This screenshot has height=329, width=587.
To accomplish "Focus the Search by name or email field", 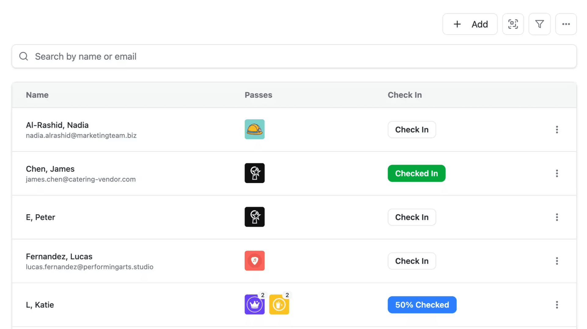I will [294, 56].
